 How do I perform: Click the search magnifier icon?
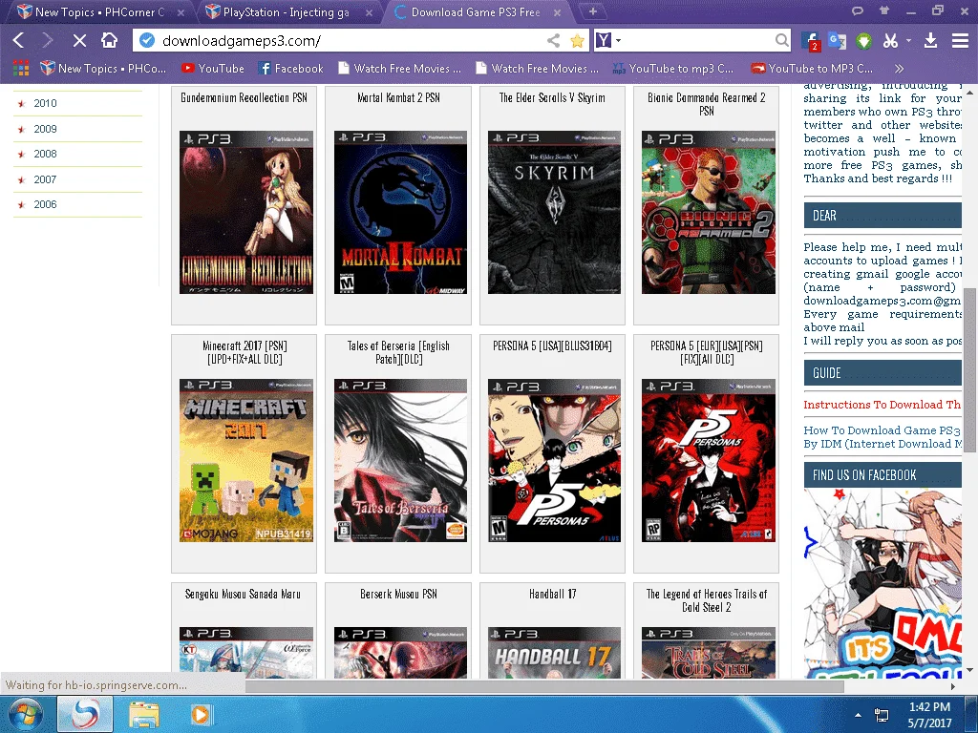pos(781,40)
